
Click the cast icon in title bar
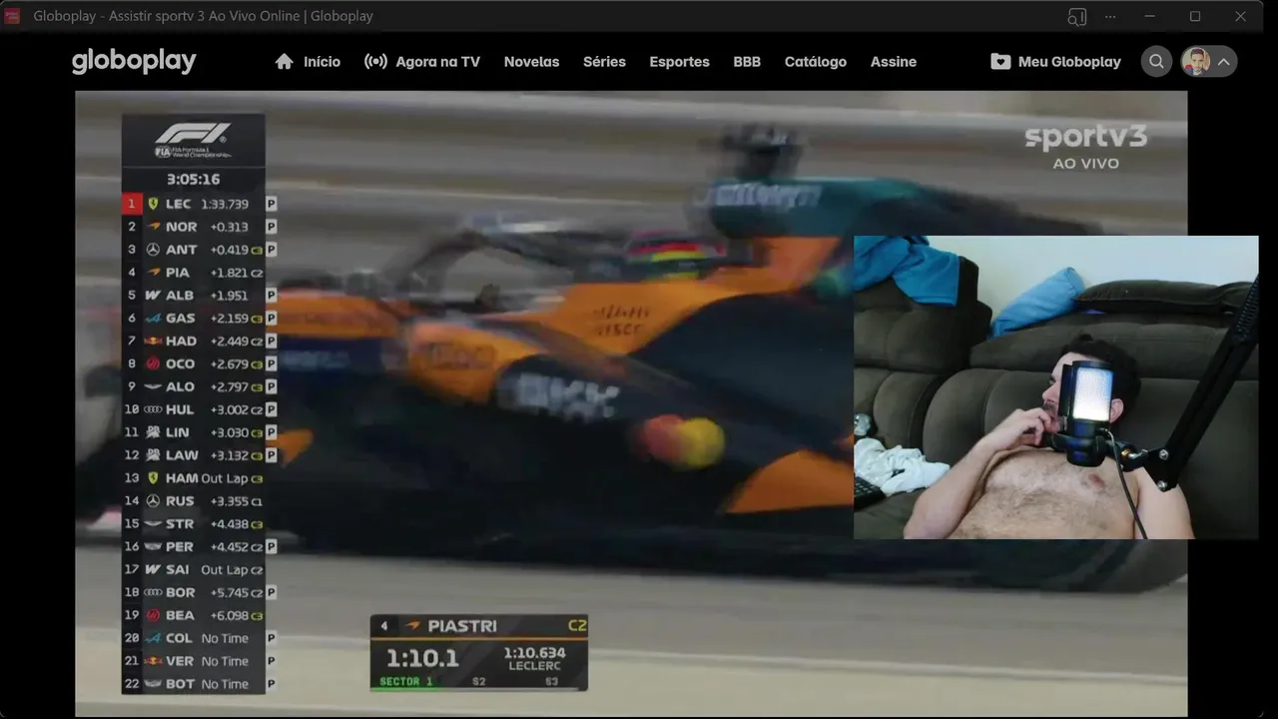(1076, 16)
